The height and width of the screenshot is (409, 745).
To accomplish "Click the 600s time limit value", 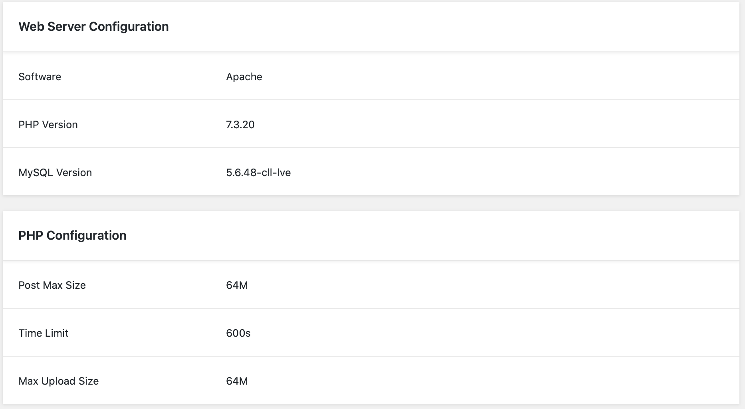I will click(238, 333).
